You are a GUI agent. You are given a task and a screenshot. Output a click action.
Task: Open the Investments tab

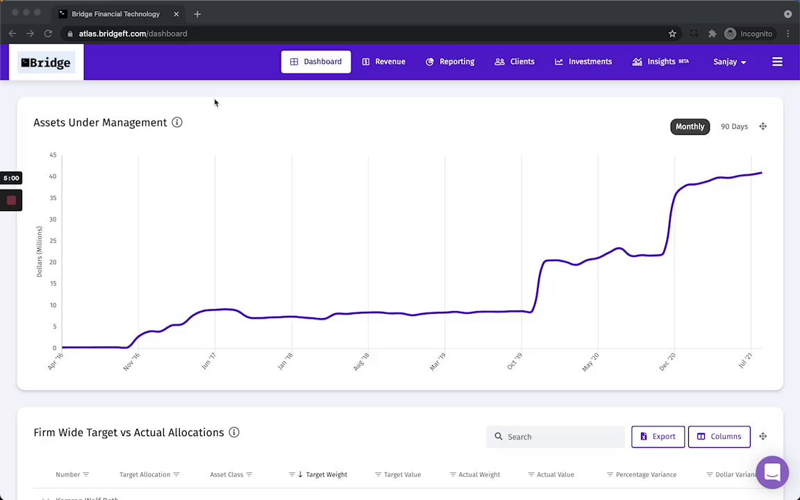tap(583, 62)
